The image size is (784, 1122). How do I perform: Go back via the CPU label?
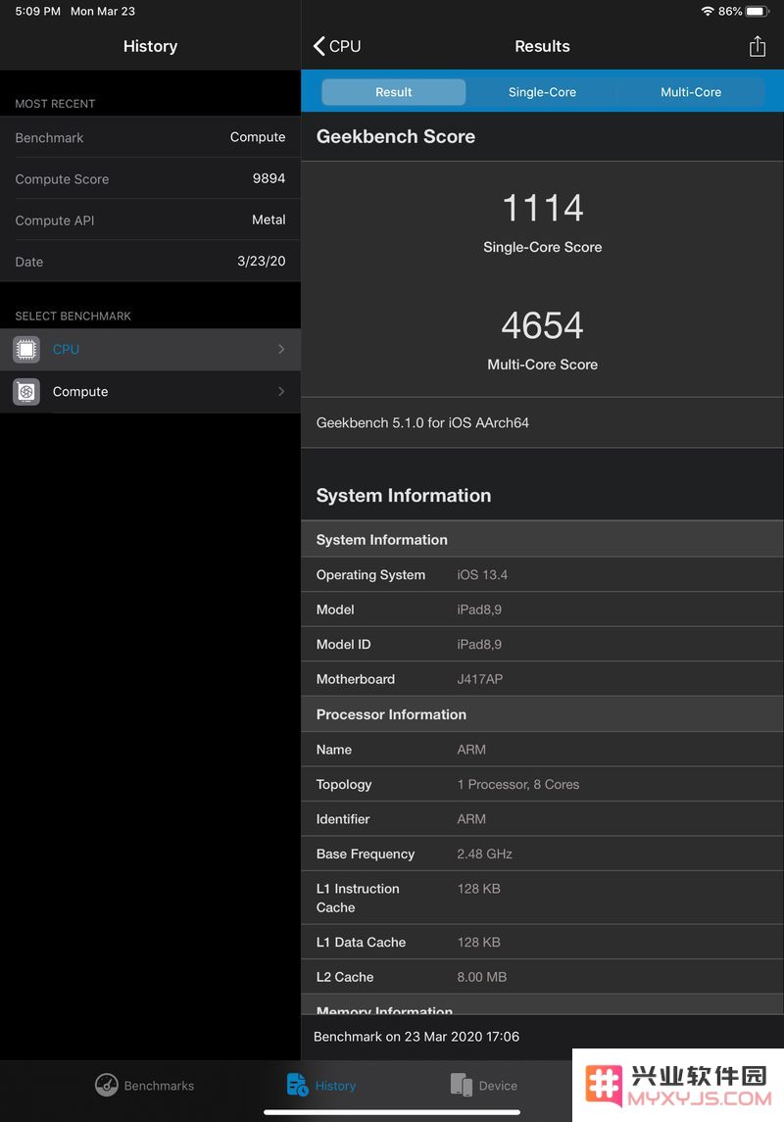tap(345, 46)
